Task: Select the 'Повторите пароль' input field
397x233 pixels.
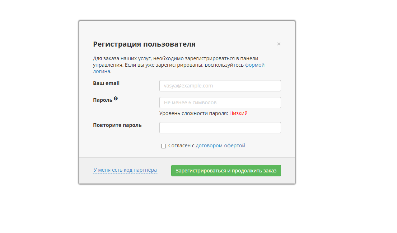Action: click(x=220, y=128)
